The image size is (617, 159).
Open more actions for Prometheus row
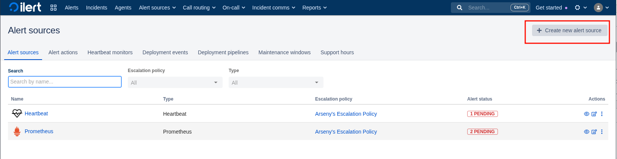(601, 132)
